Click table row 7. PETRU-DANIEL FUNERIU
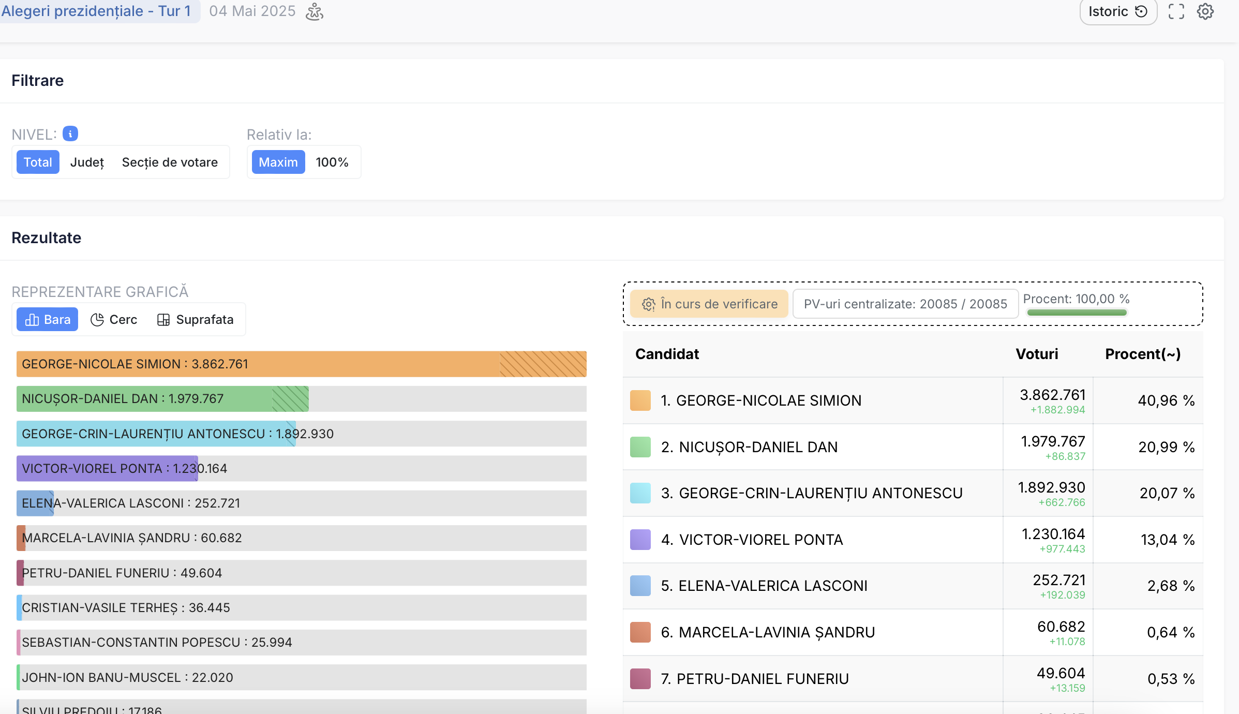1239x714 pixels. coord(913,679)
